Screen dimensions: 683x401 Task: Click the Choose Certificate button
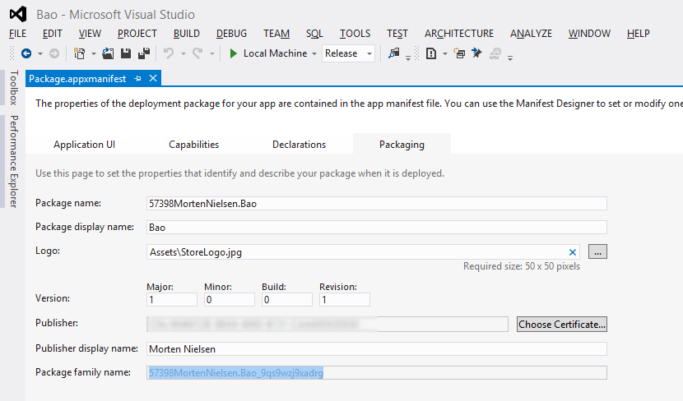point(562,325)
